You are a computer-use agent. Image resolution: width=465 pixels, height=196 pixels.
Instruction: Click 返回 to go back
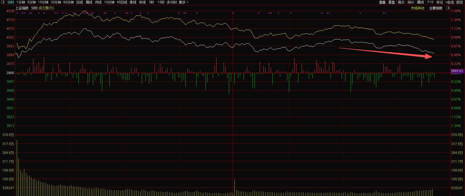pos(459,2)
